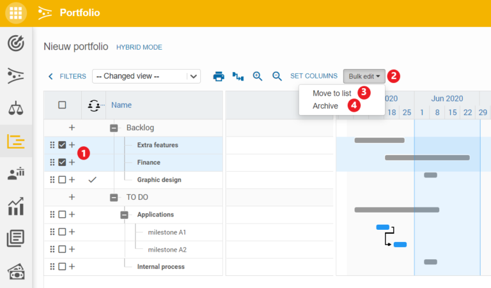The height and width of the screenshot is (288, 491).
Task: Click the Bulk edit button
Action: click(364, 76)
